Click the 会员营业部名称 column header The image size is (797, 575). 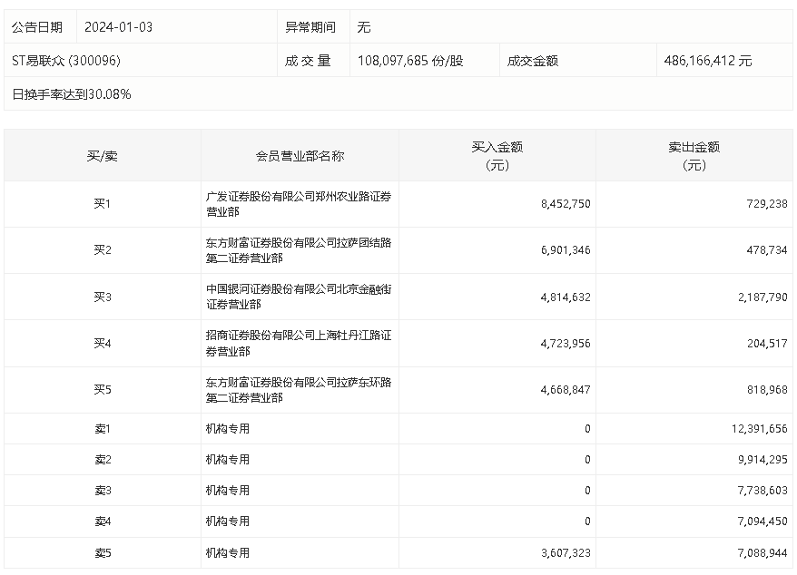(x=300, y=155)
